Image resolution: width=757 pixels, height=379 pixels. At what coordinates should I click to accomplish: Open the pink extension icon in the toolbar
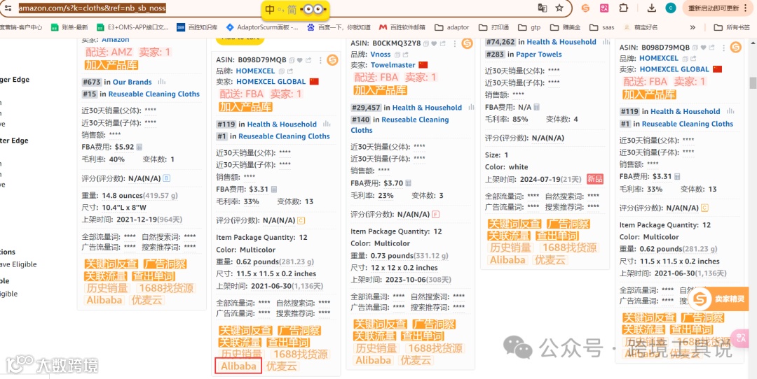(x=604, y=8)
